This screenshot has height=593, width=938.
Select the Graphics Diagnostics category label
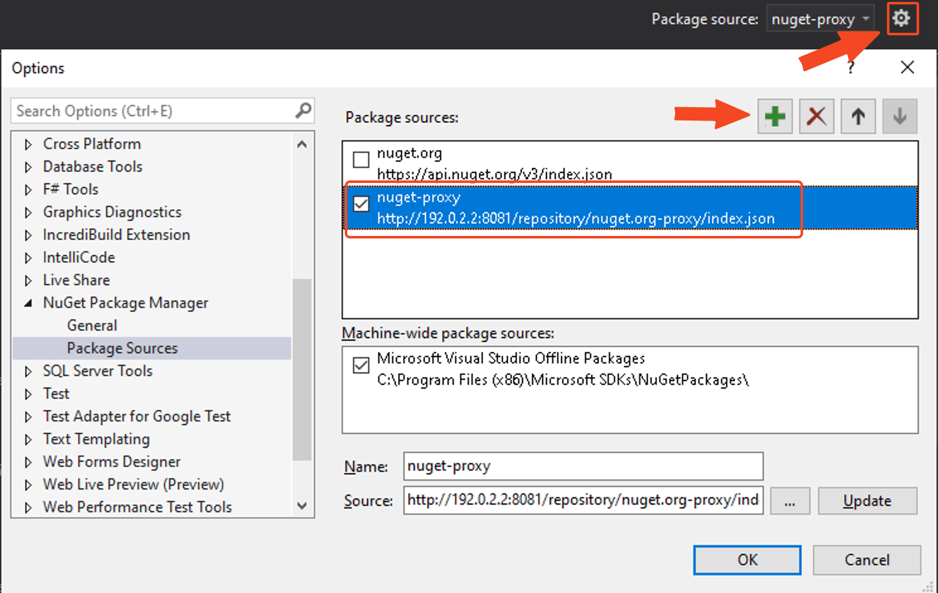pos(112,212)
